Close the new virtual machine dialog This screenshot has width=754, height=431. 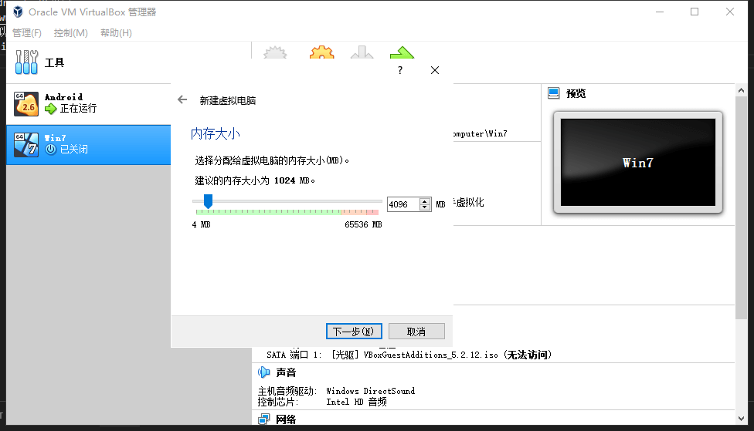tap(434, 70)
